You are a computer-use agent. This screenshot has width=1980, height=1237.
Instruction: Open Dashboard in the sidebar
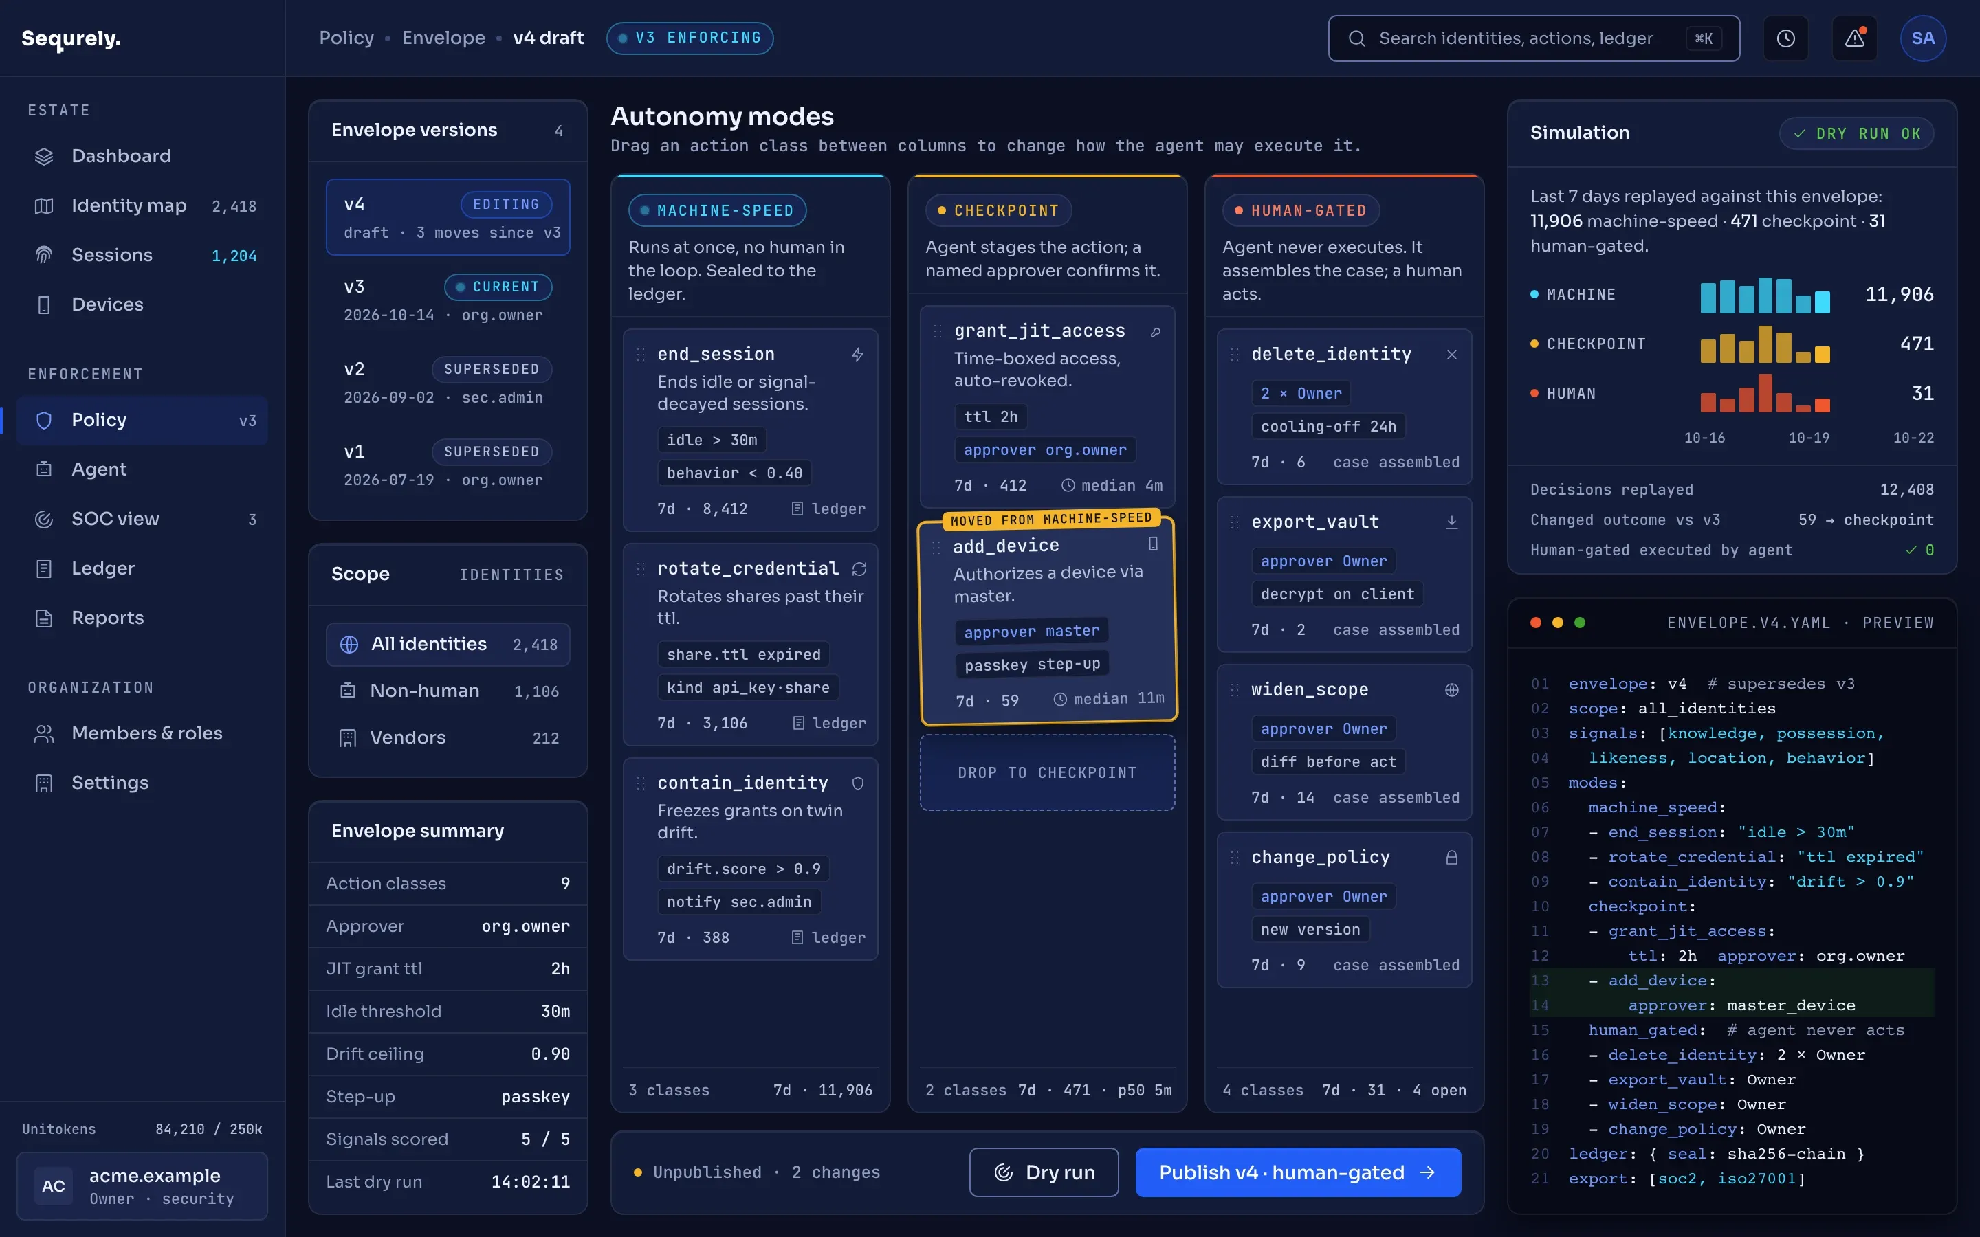coord(142,156)
